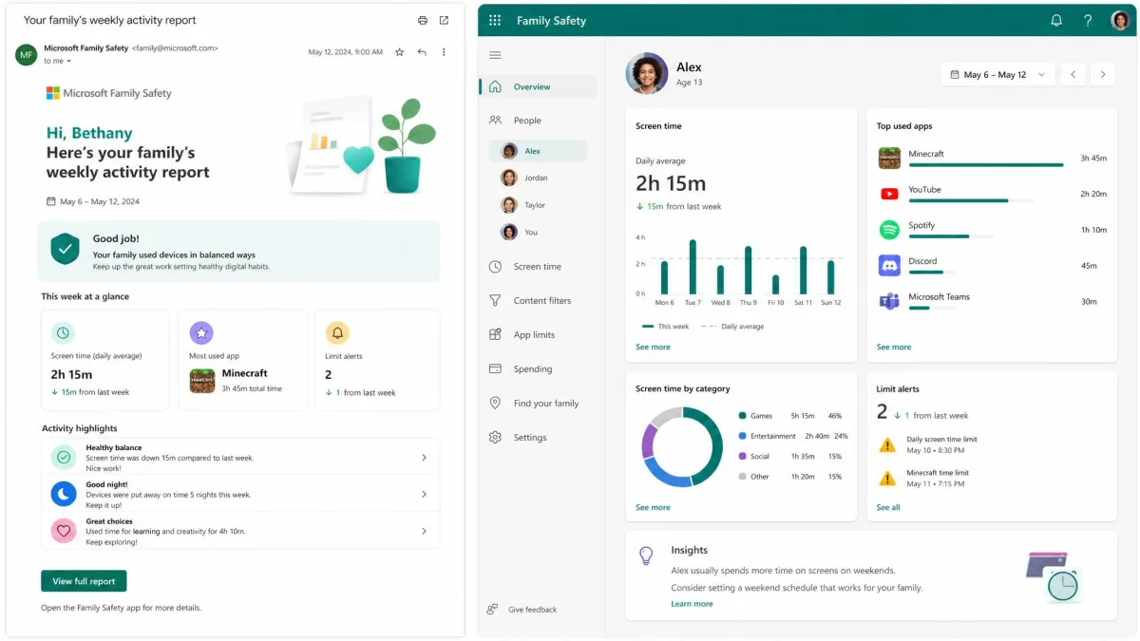
Task: Select Alex in the people list
Action: point(538,151)
